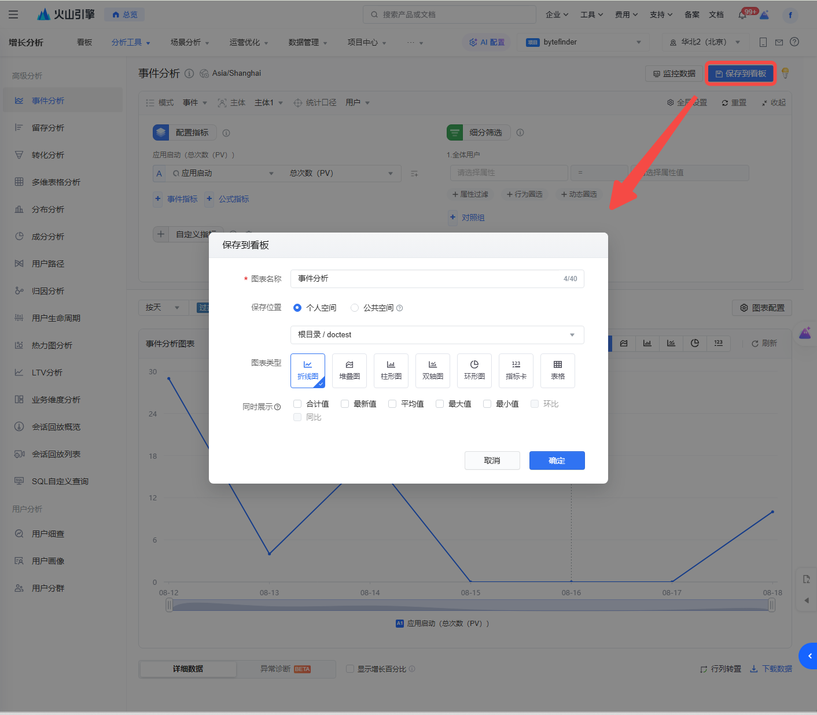This screenshot has height=715, width=817.
Task: Switch to the 异常诊断 tab
Action: [x=286, y=669]
